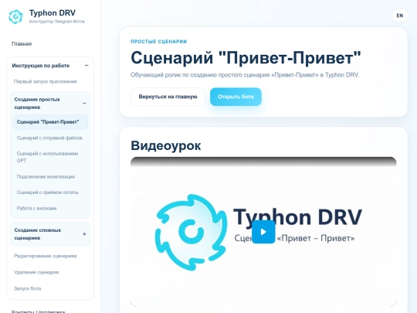Open Работа с кнопками page

(37, 208)
